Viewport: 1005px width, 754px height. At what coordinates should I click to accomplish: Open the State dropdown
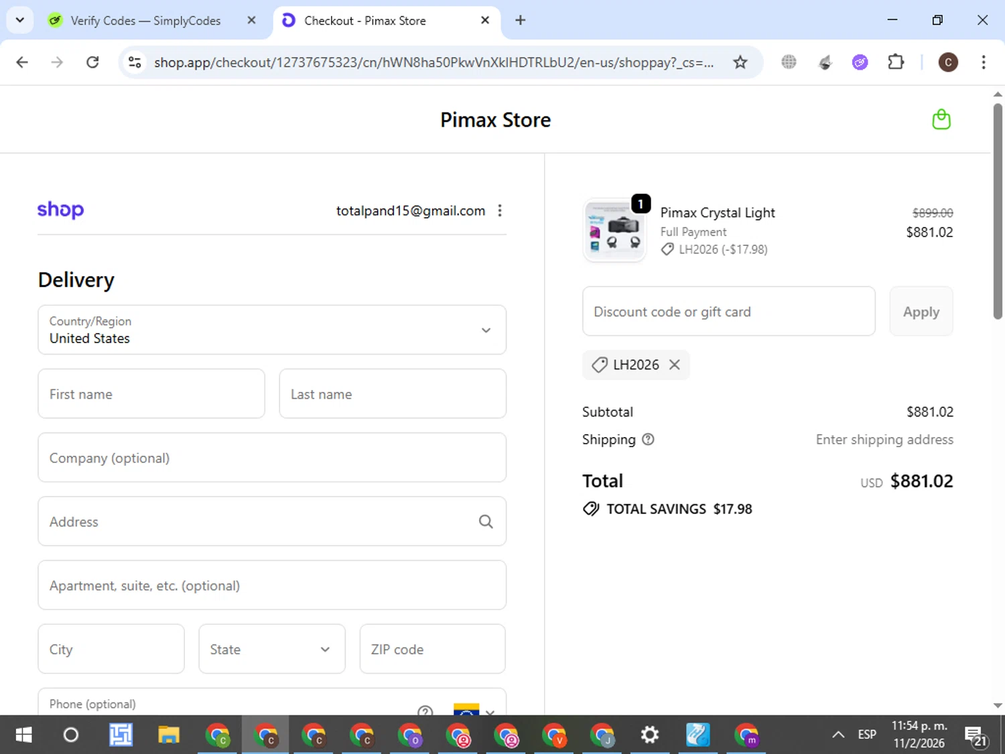pos(272,649)
